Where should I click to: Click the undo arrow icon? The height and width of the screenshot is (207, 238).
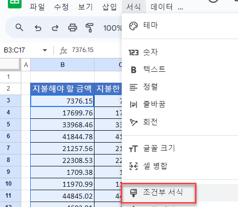38,28
